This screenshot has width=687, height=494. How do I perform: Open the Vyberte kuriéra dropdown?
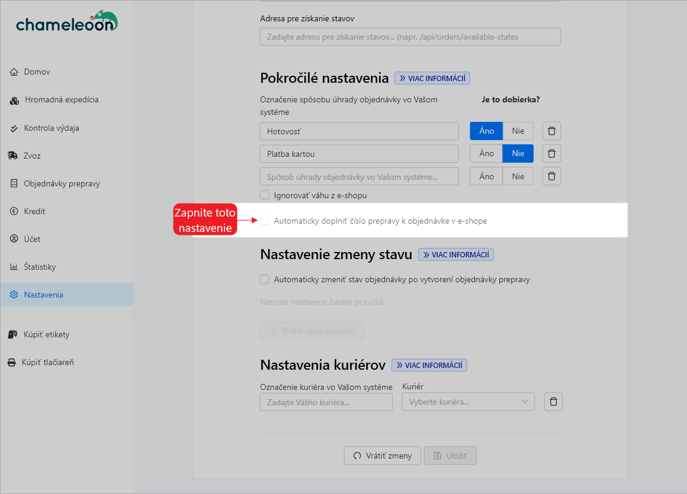coord(468,401)
